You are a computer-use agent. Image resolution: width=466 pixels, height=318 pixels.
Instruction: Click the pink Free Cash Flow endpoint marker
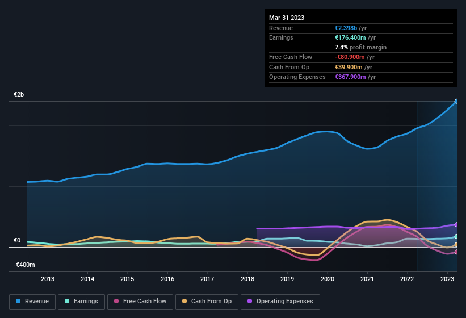click(x=456, y=252)
